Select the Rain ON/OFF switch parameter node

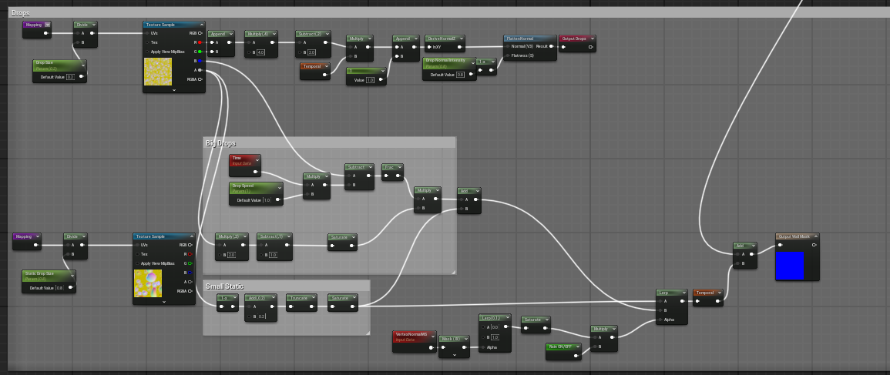(564, 347)
